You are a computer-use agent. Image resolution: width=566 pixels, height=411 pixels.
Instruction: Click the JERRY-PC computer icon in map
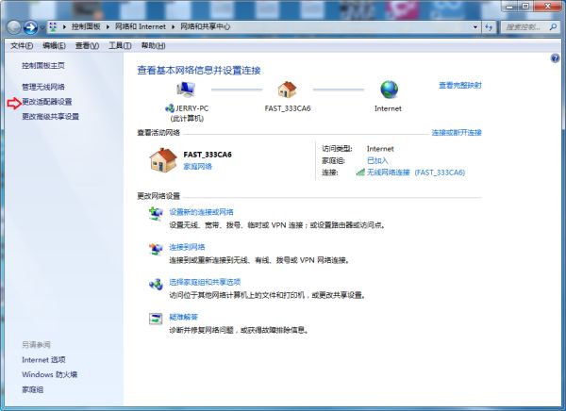tap(186, 90)
